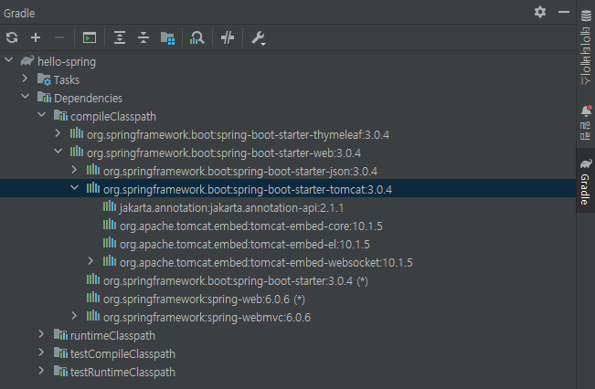595x389 pixels.
Task: Click the Gradle elephant icon beside hello-spring
Action: coord(27,60)
